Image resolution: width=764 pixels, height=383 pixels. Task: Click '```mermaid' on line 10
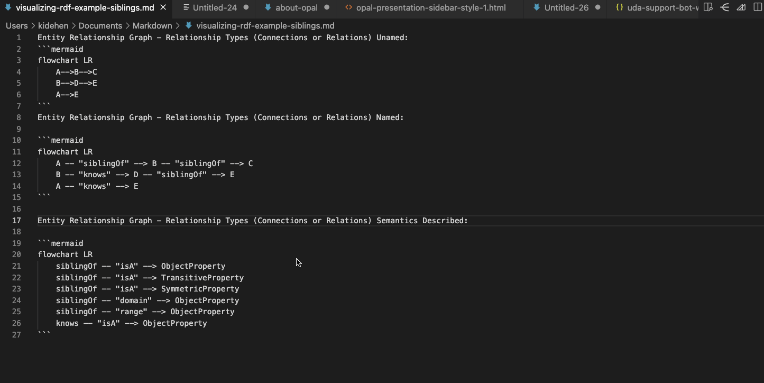(60, 140)
